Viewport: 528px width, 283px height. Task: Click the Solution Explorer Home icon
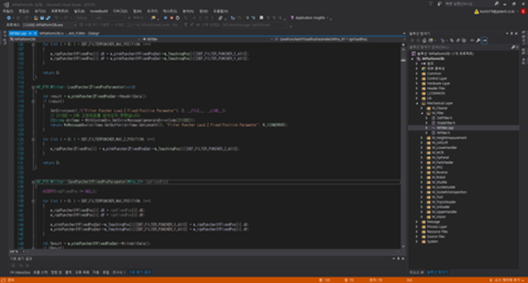[423, 40]
